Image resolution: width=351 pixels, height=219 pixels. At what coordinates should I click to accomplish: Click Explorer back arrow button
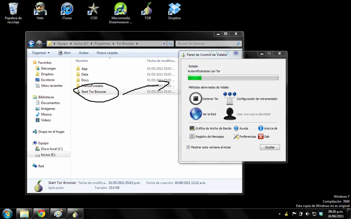(x=31, y=44)
